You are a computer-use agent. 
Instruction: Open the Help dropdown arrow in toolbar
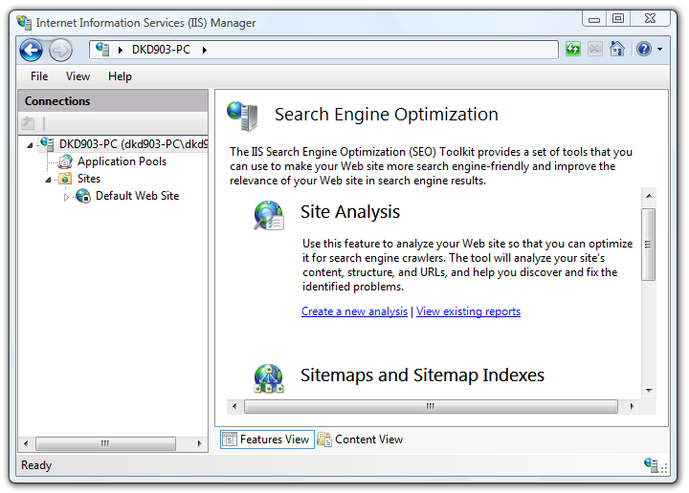coord(658,50)
